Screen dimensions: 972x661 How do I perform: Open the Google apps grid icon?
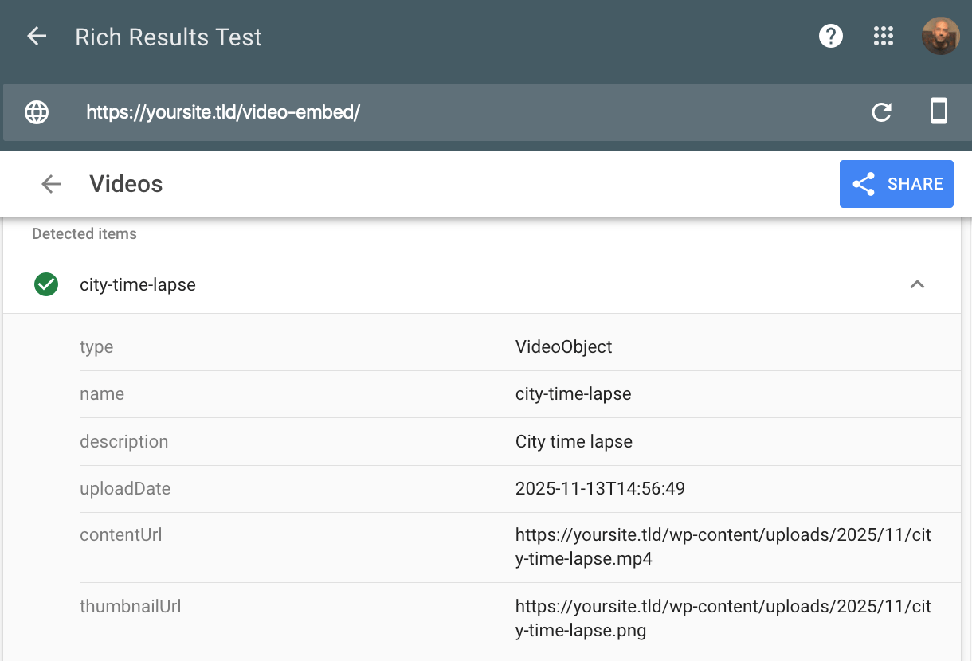(x=884, y=36)
